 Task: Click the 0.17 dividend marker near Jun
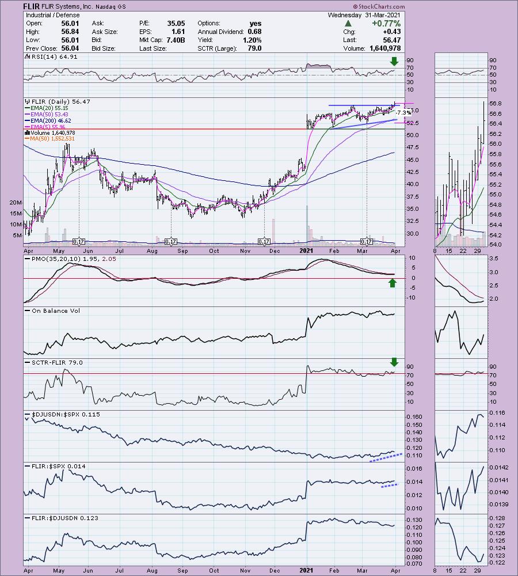point(78,241)
